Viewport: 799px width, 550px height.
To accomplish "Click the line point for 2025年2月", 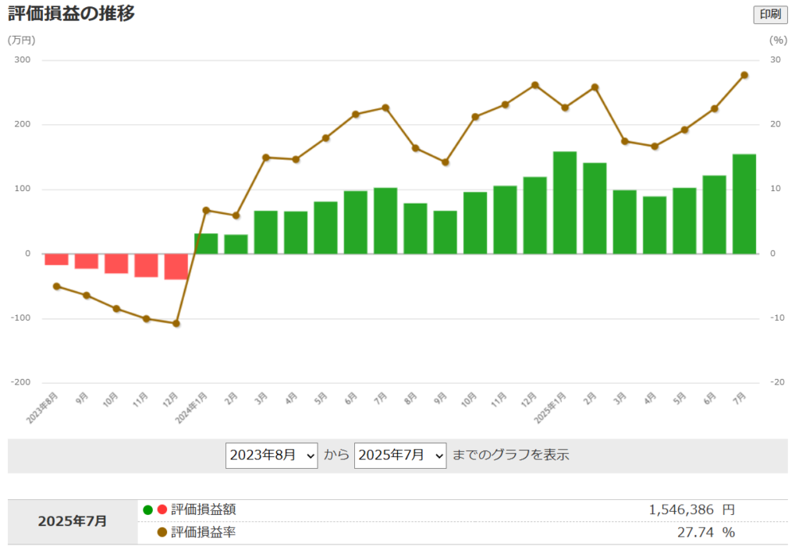I will coord(595,87).
